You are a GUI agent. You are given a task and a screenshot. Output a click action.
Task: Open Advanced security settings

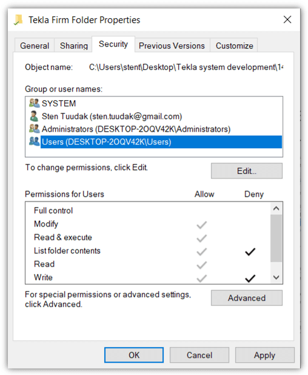pos(247,298)
